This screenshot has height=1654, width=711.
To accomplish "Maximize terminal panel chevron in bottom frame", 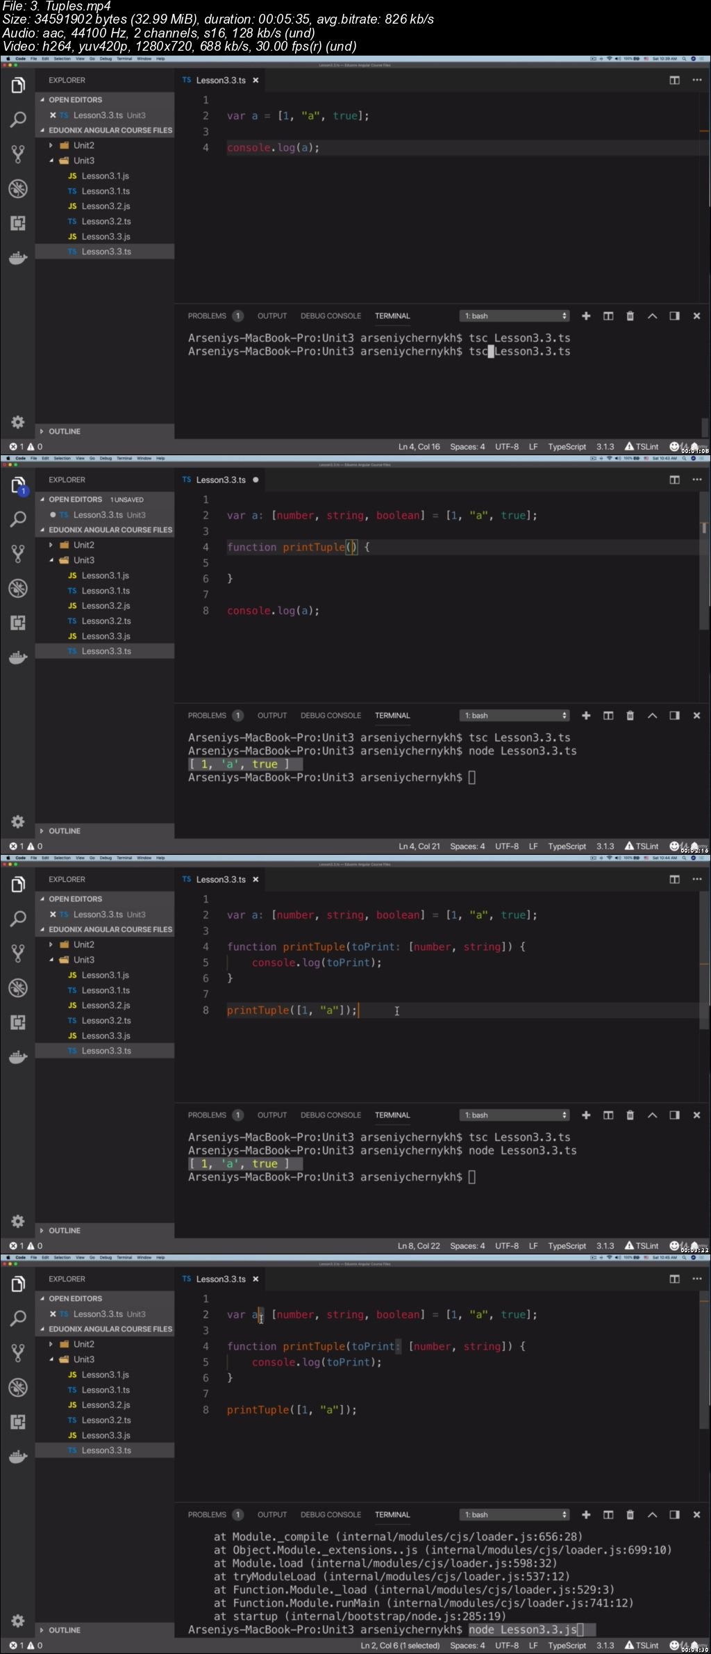I will [652, 1514].
